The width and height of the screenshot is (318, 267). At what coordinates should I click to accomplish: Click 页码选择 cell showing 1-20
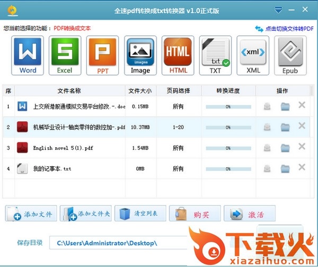[x=178, y=127]
